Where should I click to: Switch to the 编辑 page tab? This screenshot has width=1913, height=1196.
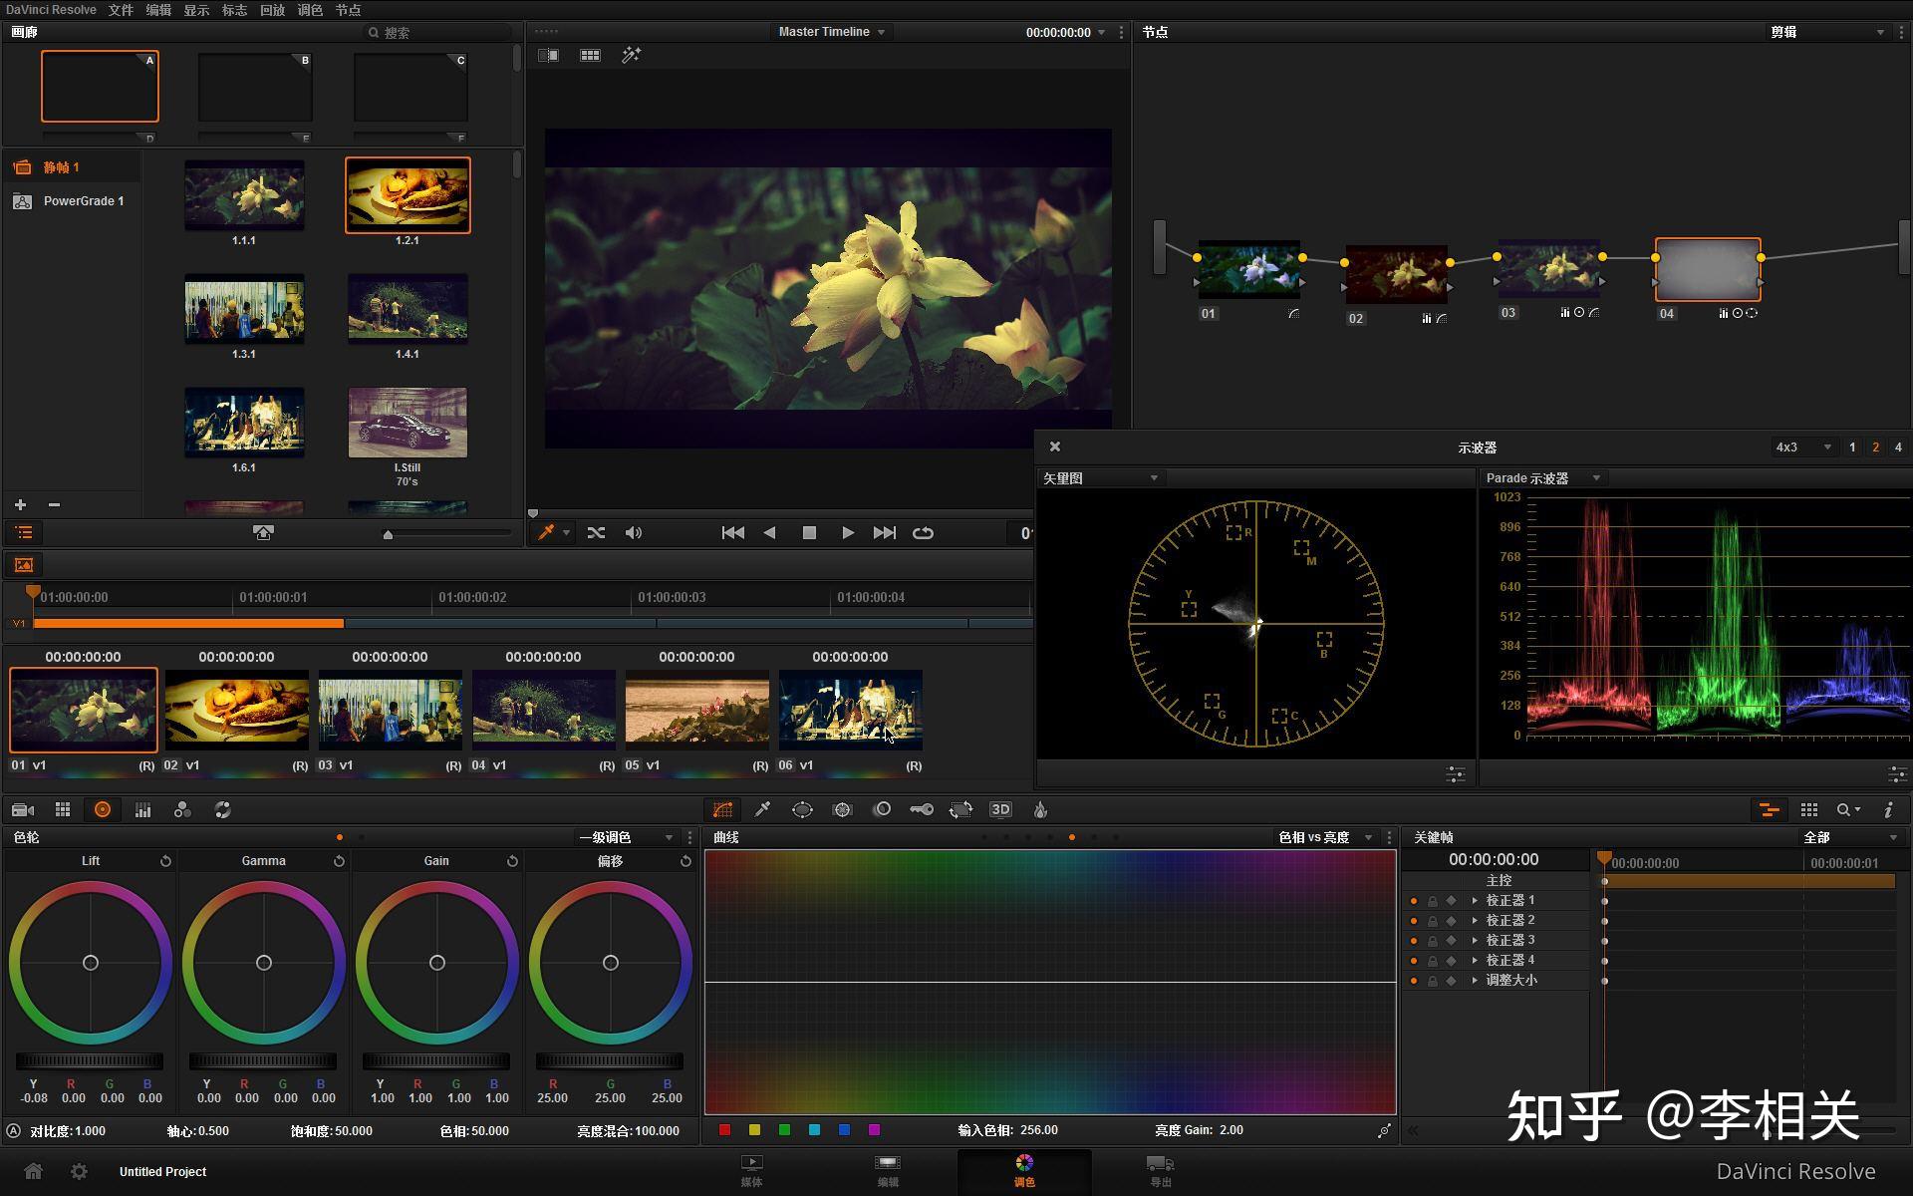tap(887, 1171)
